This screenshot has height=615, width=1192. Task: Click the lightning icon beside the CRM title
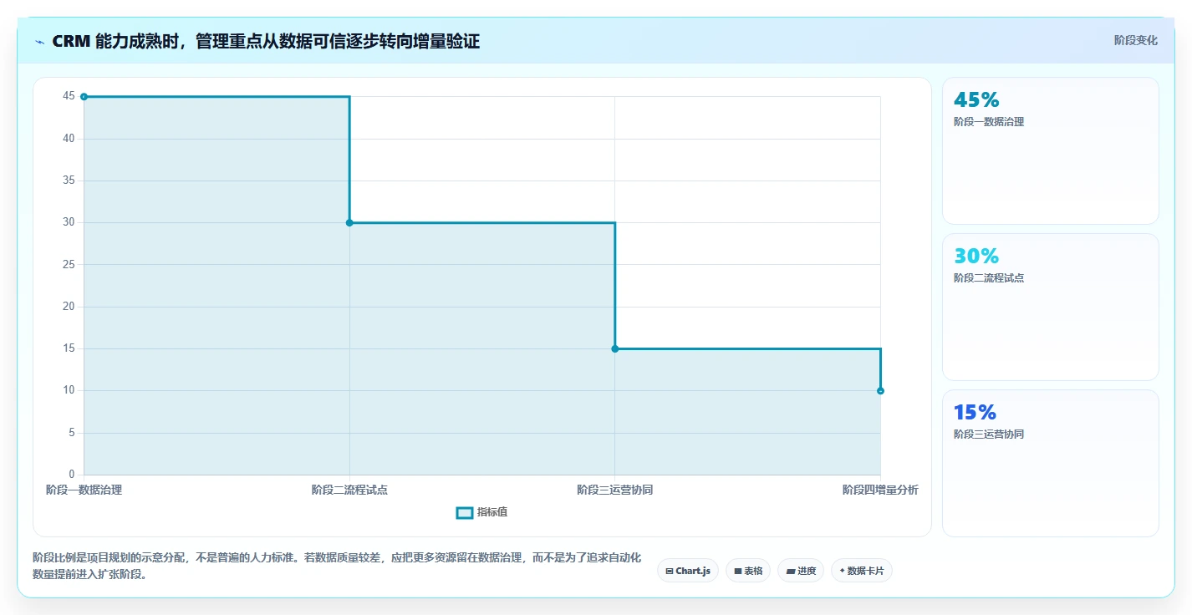tap(39, 42)
